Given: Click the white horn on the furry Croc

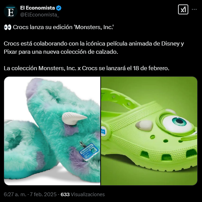Looking at the screenshot, I should 74,118.
